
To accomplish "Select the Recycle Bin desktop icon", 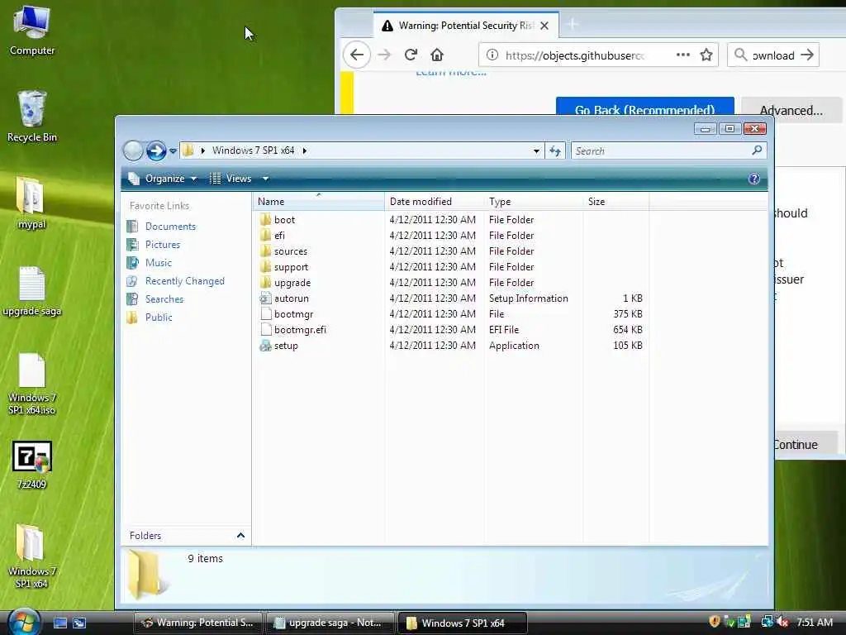I will coord(32,116).
